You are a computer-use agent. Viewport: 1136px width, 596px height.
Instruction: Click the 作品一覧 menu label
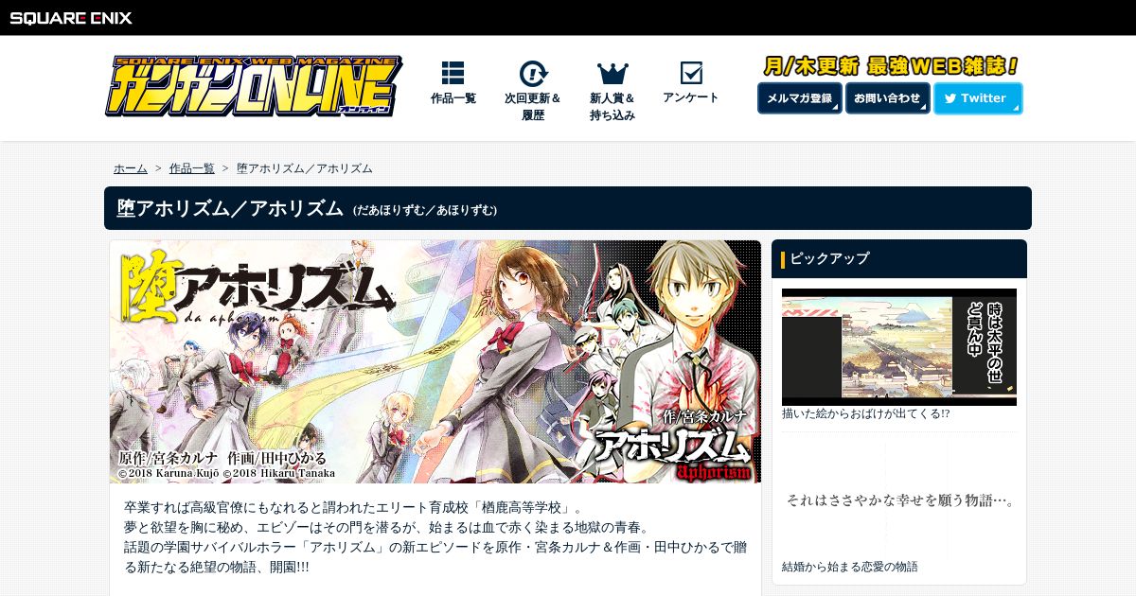[453, 98]
